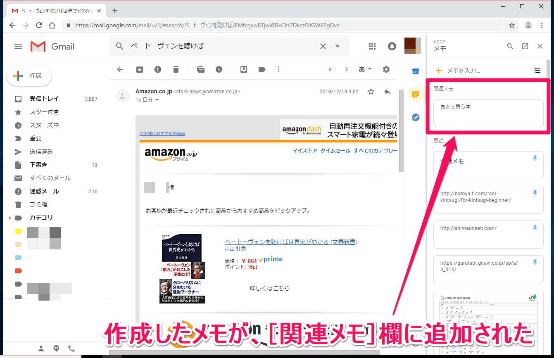Mark email as unread envelope icon

[201, 69]
